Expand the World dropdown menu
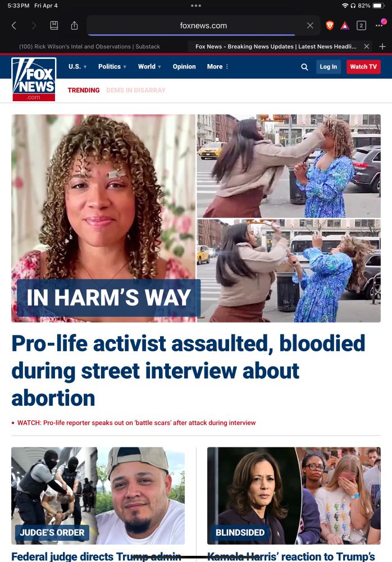The image size is (392, 562). coord(149,66)
